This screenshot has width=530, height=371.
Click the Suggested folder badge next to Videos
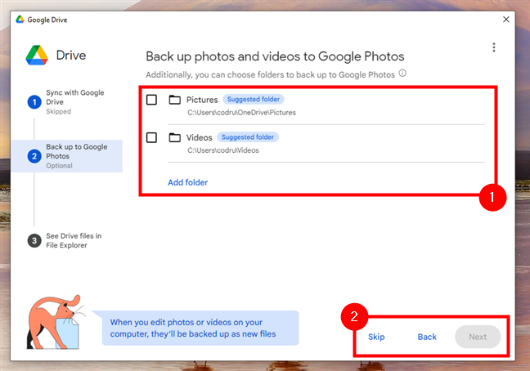[248, 137]
